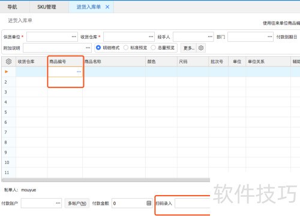Open the 部门 lookup ellipsis
The height and width of the screenshot is (216, 300).
point(270,36)
